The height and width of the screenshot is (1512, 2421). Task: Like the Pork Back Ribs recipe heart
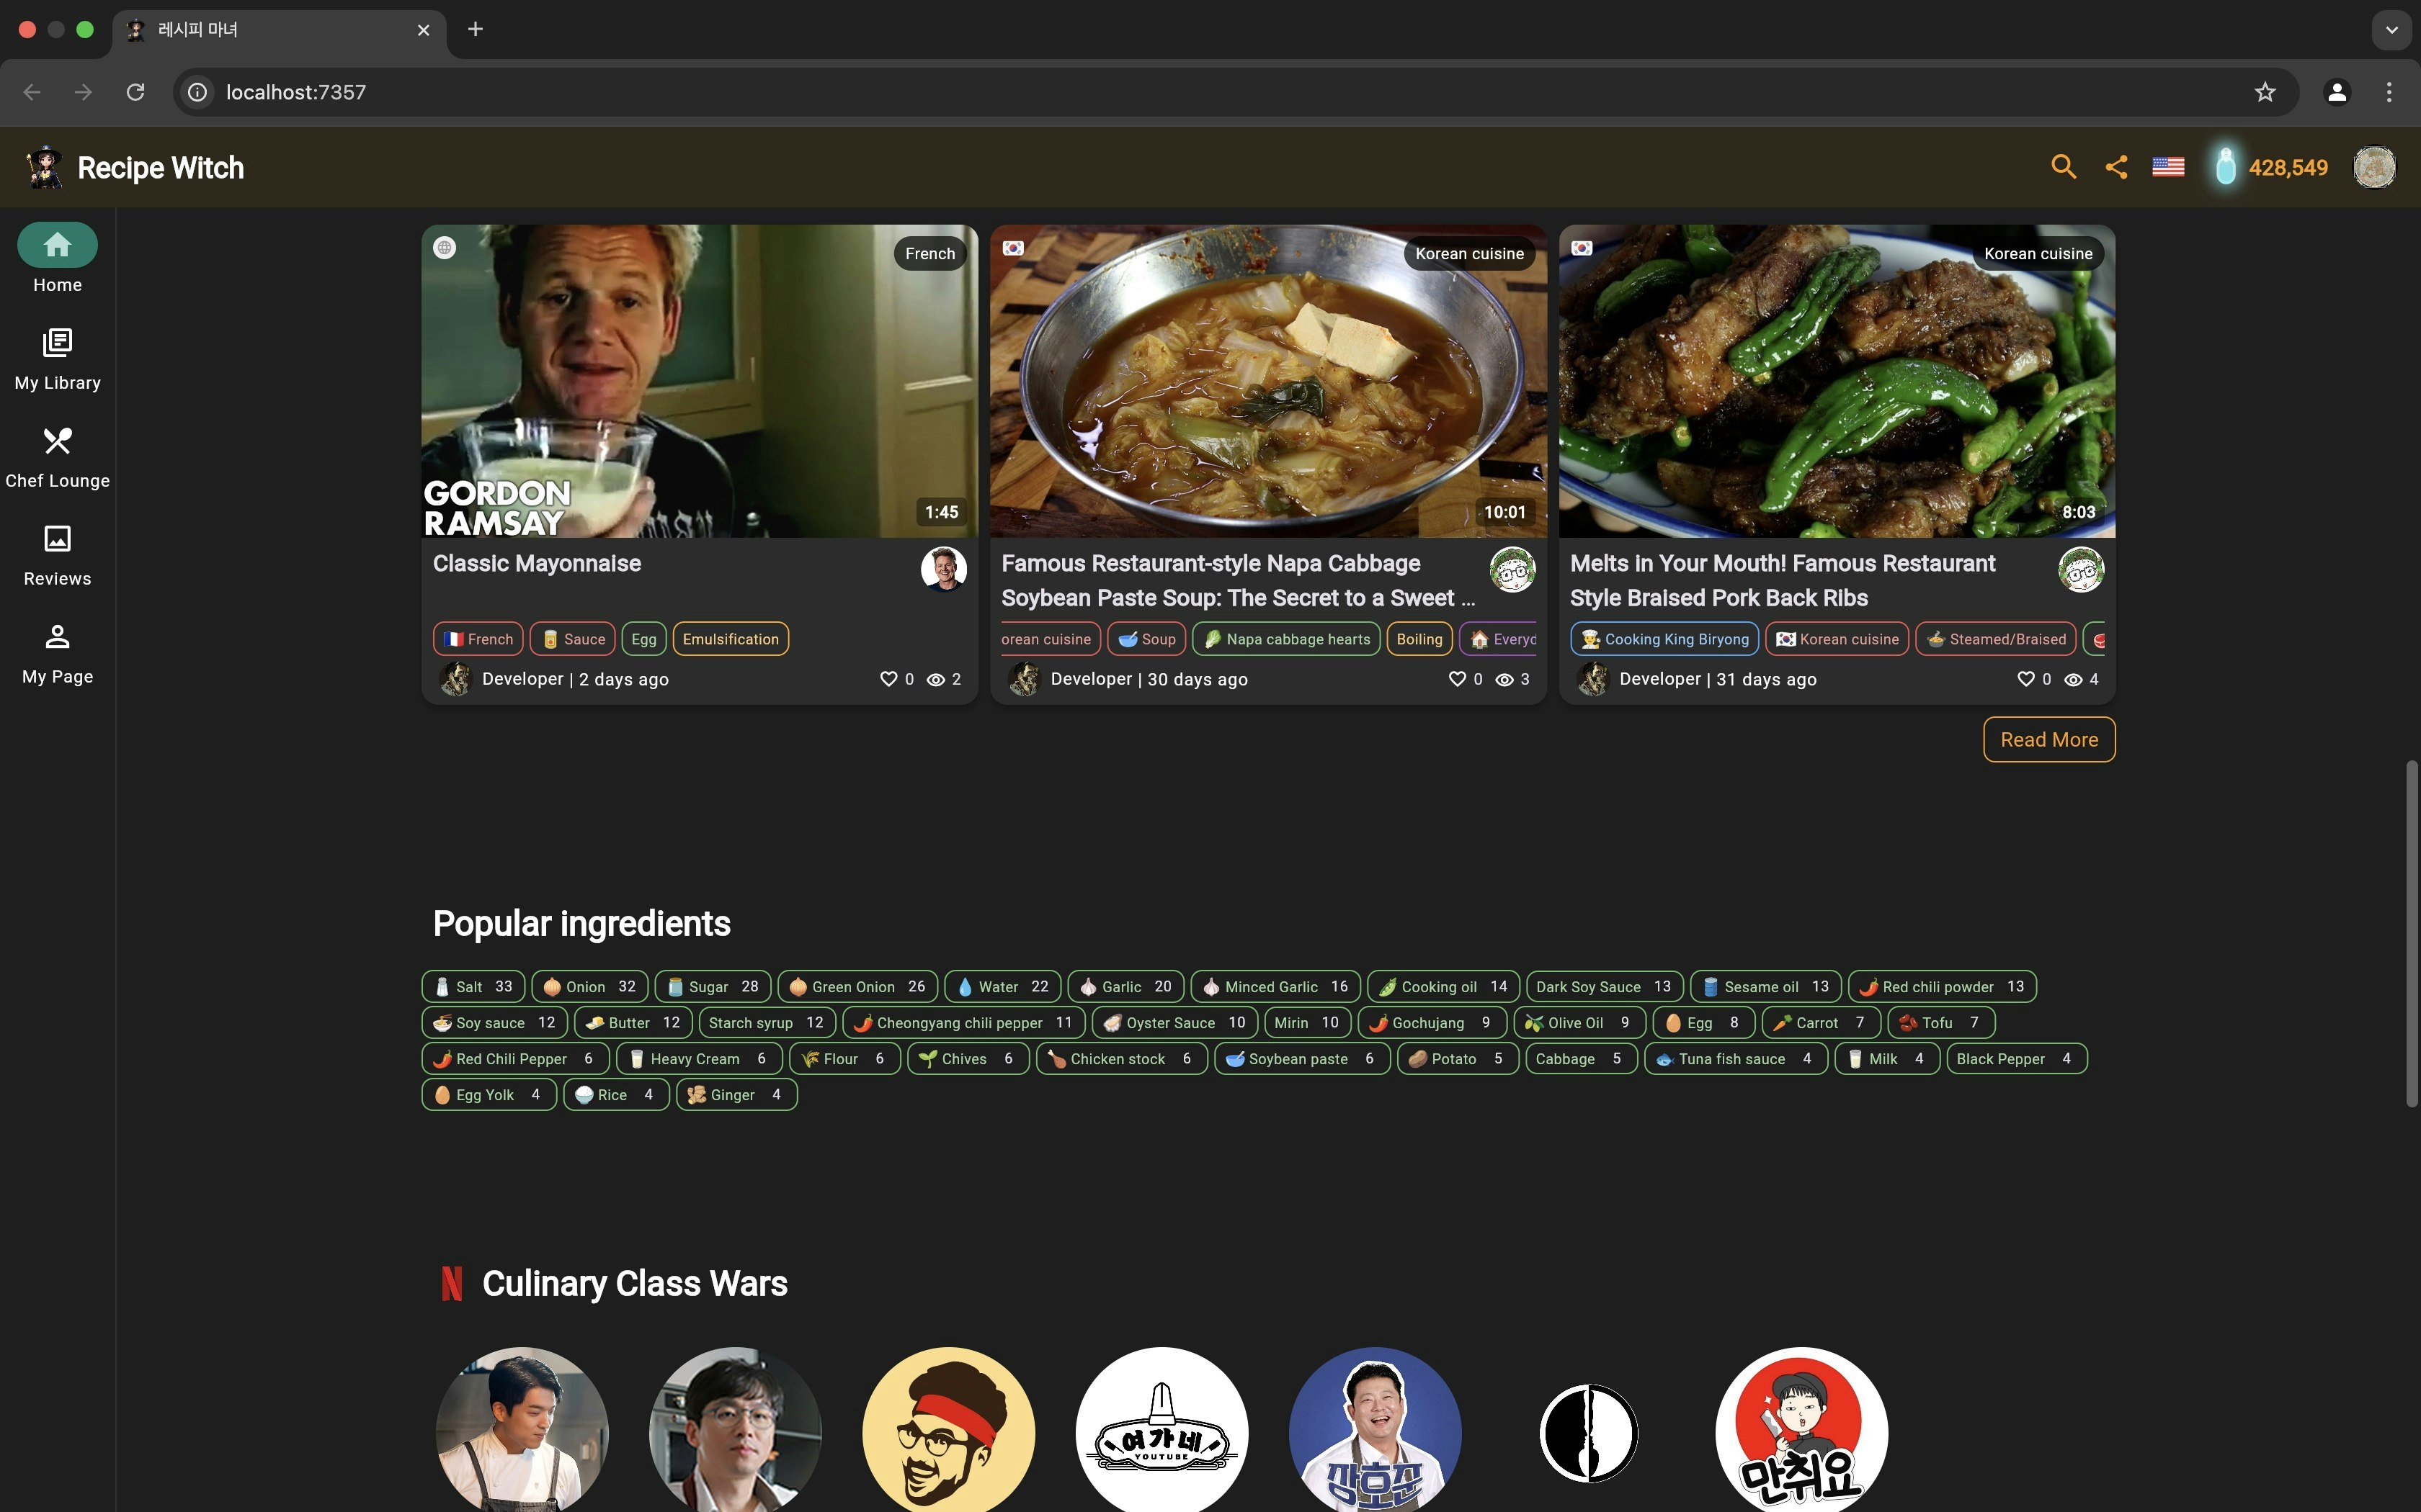tap(2026, 679)
